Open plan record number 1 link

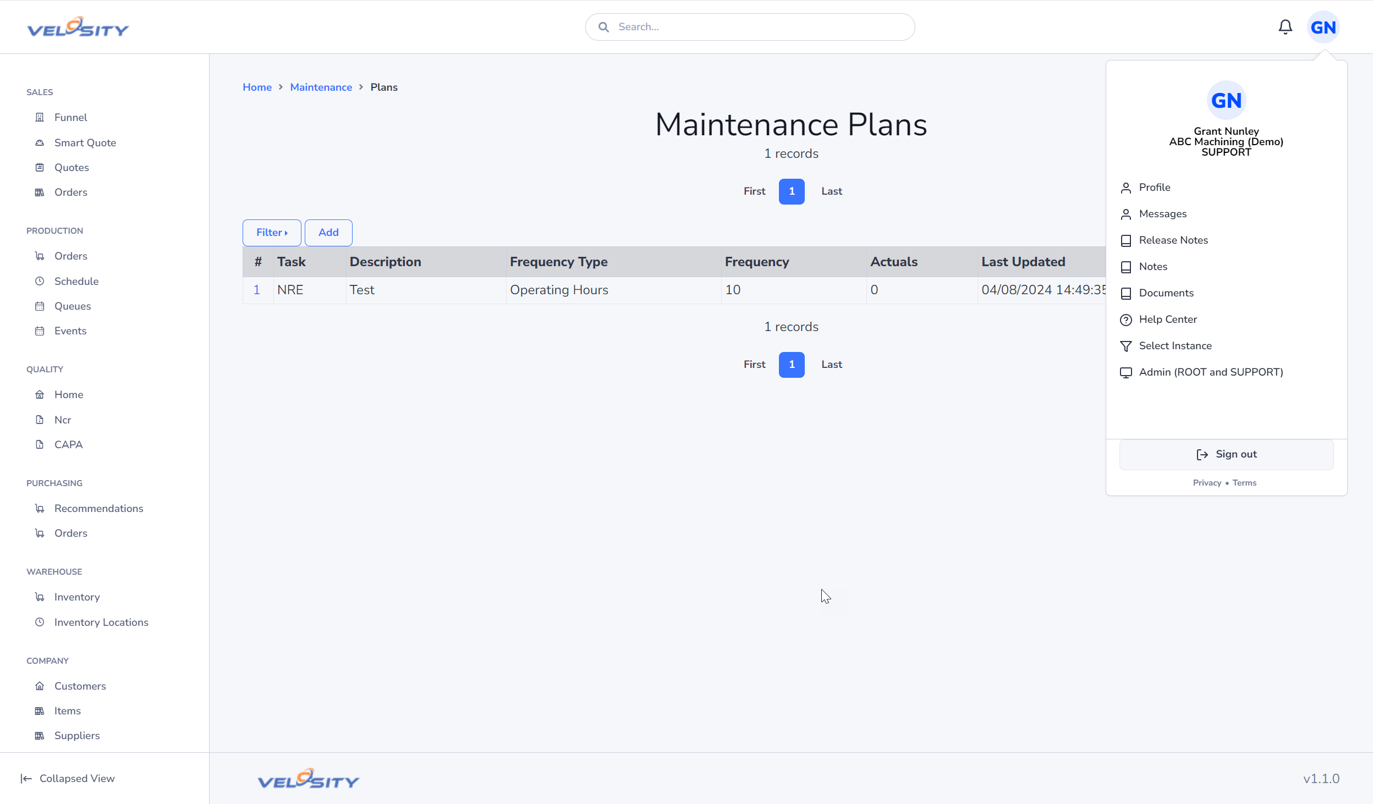256,290
